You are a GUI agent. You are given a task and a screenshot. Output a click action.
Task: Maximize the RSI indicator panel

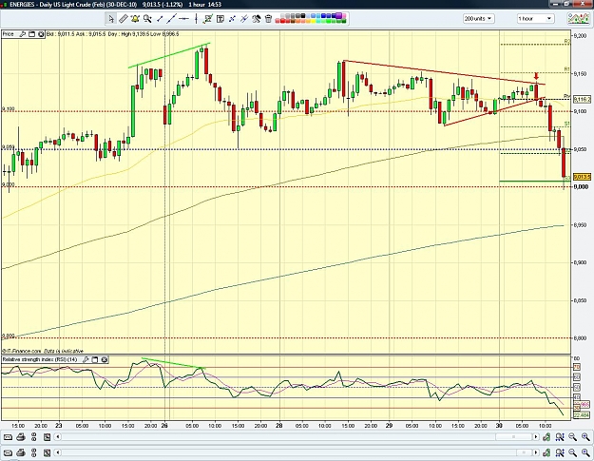click(95, 359)
